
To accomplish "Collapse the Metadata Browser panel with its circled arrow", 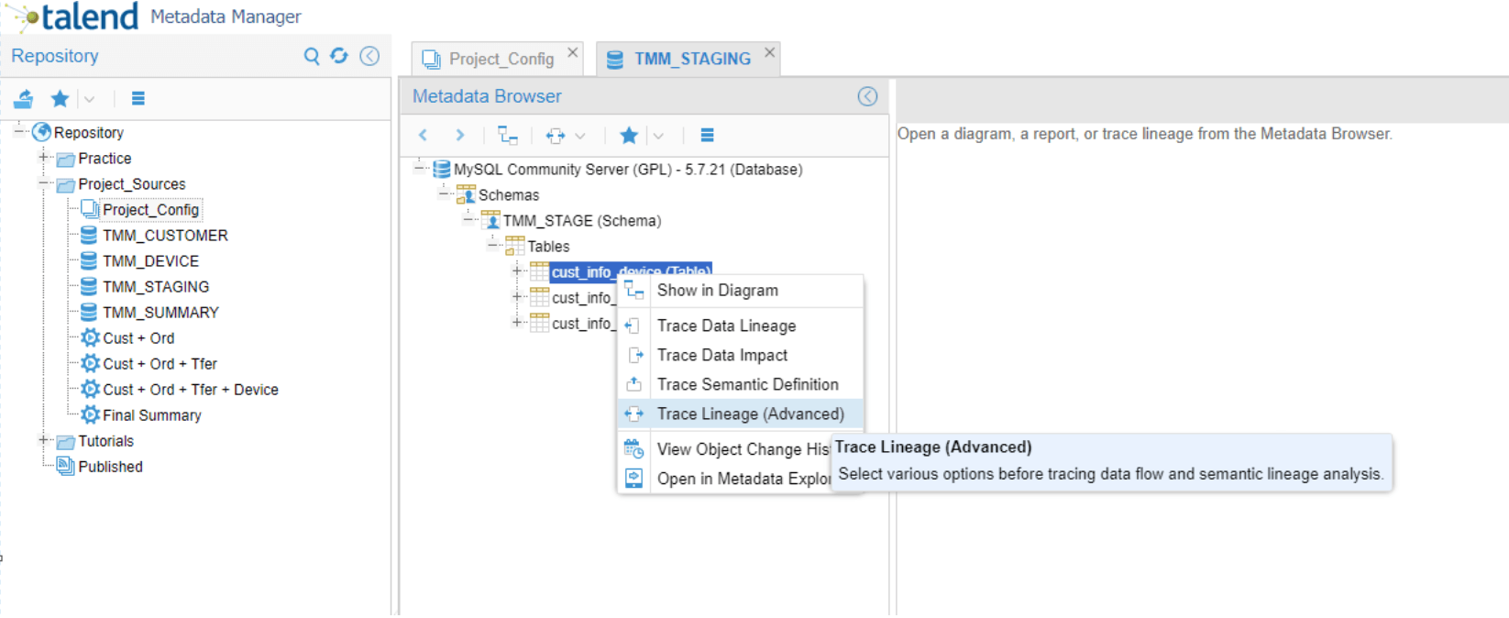I will pyautogui.click(x=867, y=96).
